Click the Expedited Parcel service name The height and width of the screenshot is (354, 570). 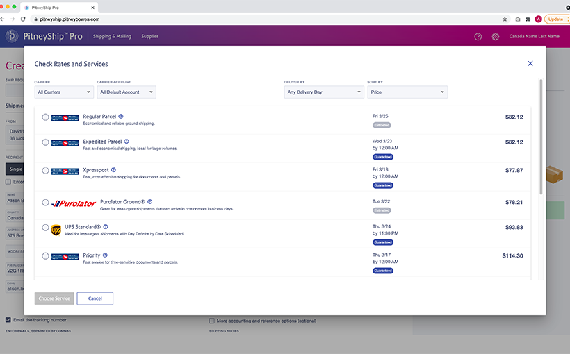(x=102, y=141)
